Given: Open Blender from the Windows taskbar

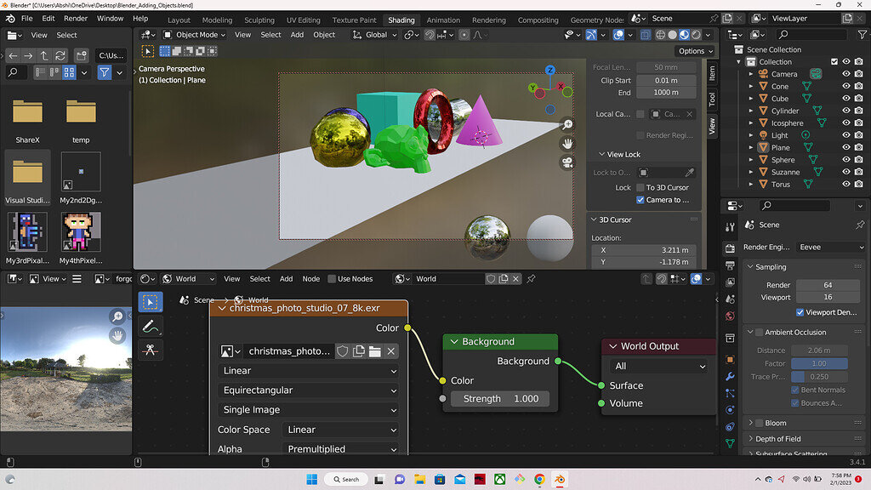Looking at the screenshot, I should pyautogui.click(x=560, y=478).
